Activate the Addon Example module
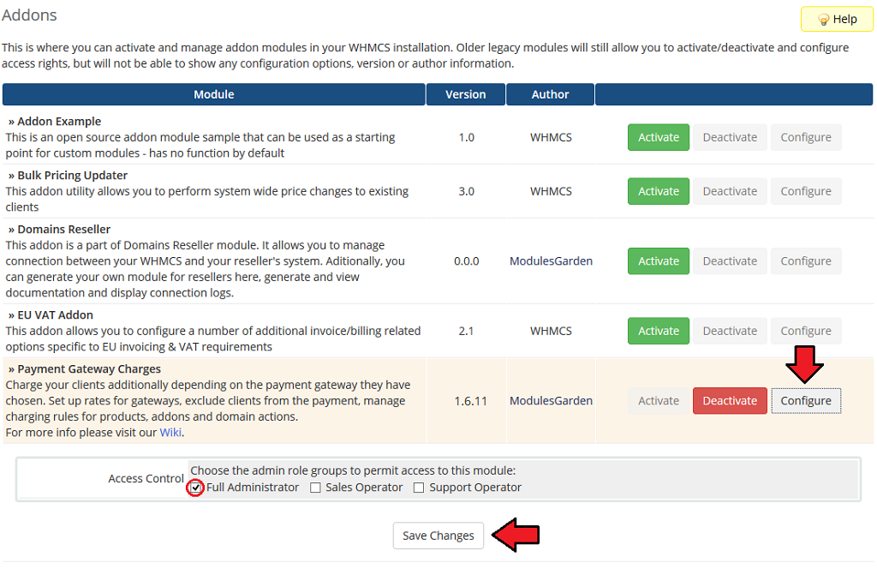 point(659,137)
